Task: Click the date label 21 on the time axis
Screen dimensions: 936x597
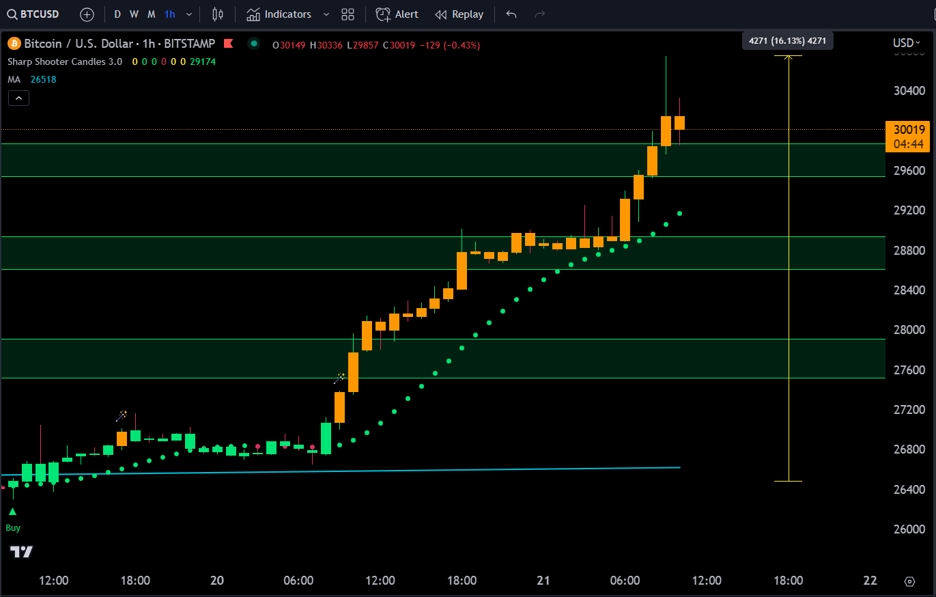Action: pos(543,581)
